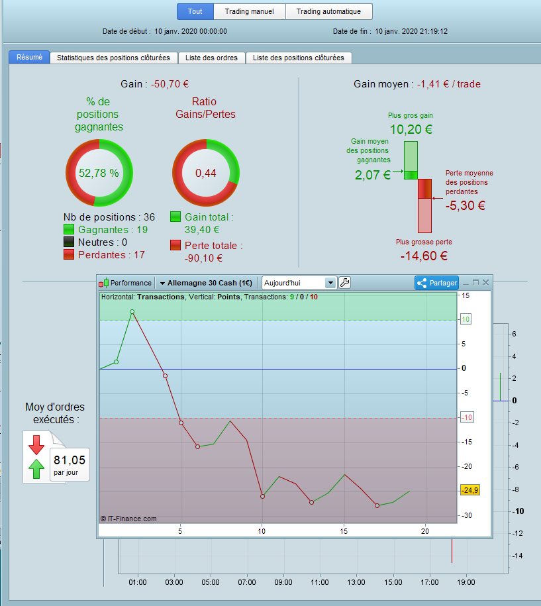Click the Plus gros gain '10,20 €' value
The height and width of the screenshot is (606, 541).
pos(411,129)
